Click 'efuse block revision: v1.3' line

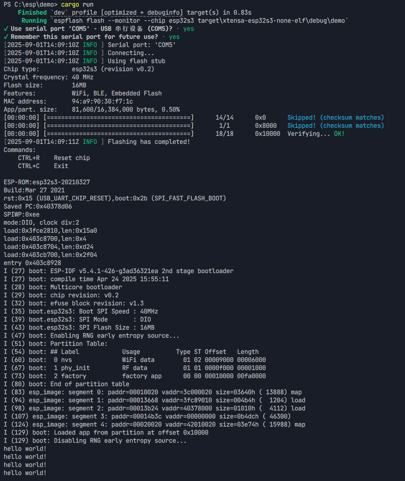74,303
